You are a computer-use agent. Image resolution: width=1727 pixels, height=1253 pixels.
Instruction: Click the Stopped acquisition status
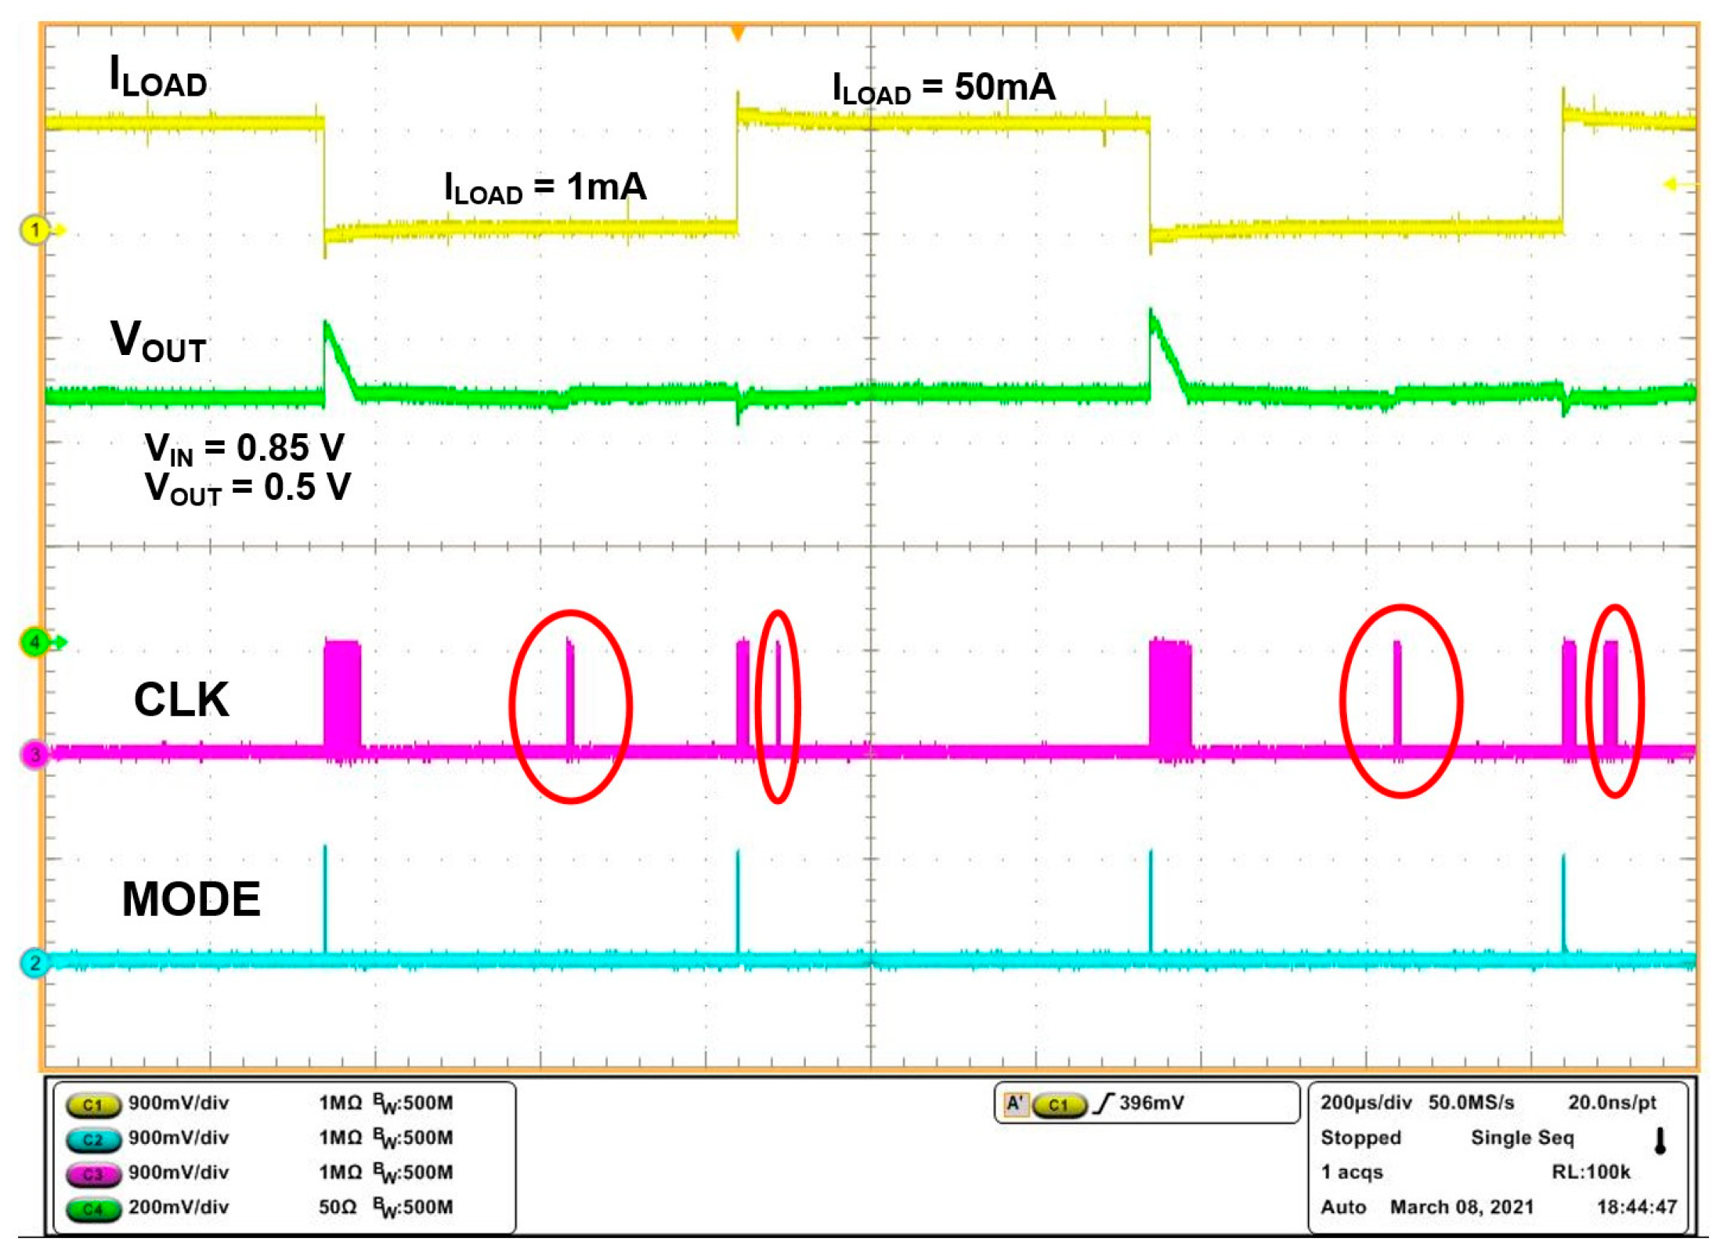coord(1360,1138)
